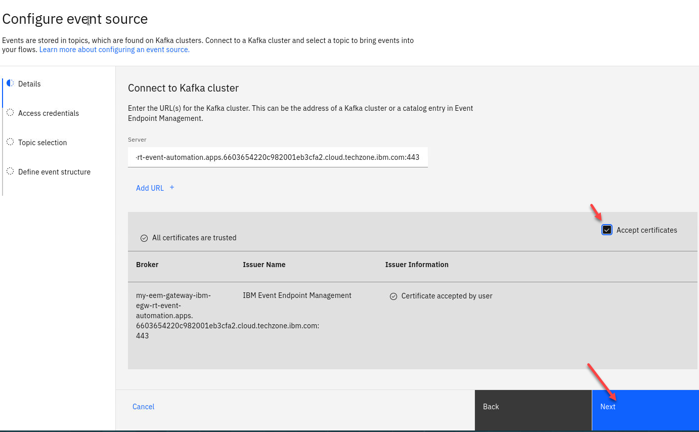Click the Define event structure step circle icon
The width and height of the screenshot is (699, 432).
coord(10,171)
